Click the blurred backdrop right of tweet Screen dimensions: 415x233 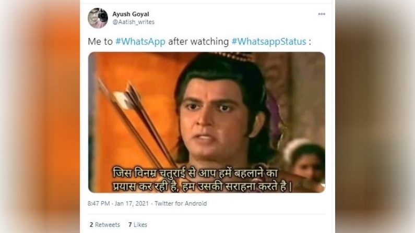click(375, 117)
